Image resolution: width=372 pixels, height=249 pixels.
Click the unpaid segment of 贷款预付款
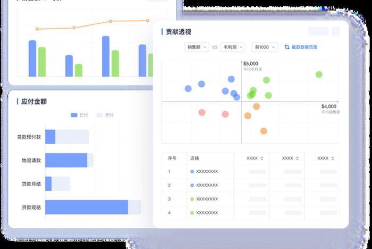click(72, 137)
